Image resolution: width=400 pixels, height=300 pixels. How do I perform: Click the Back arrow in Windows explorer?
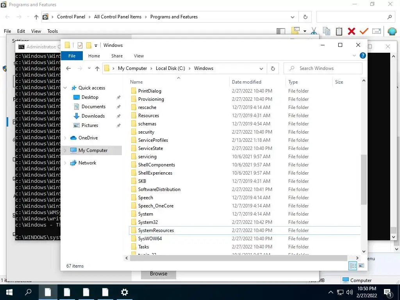68,68
